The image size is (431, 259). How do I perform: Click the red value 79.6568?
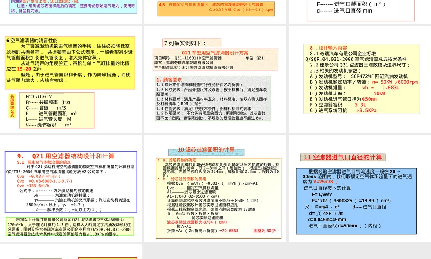pos(230,231)
